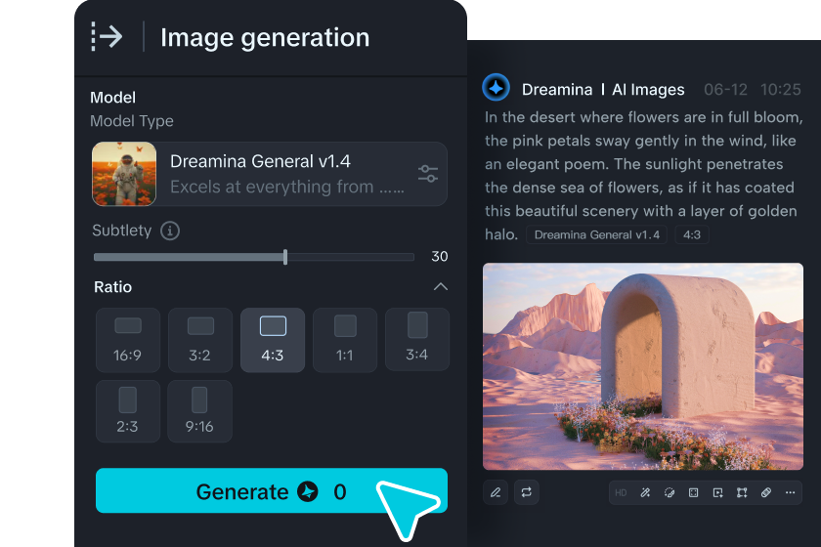Click the prompt description text
The image size is (821, 547).
643,176
